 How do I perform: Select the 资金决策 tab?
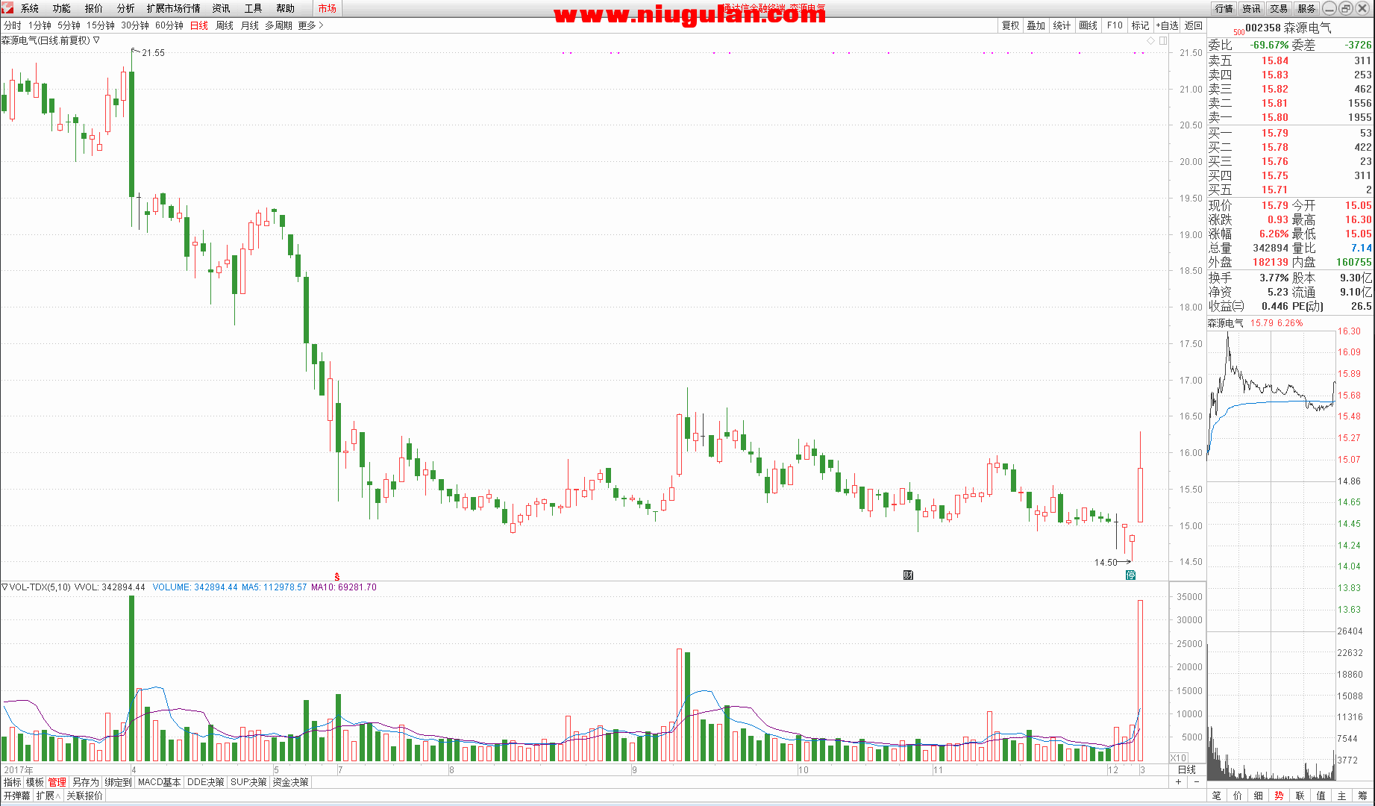[x=290, y=782]
